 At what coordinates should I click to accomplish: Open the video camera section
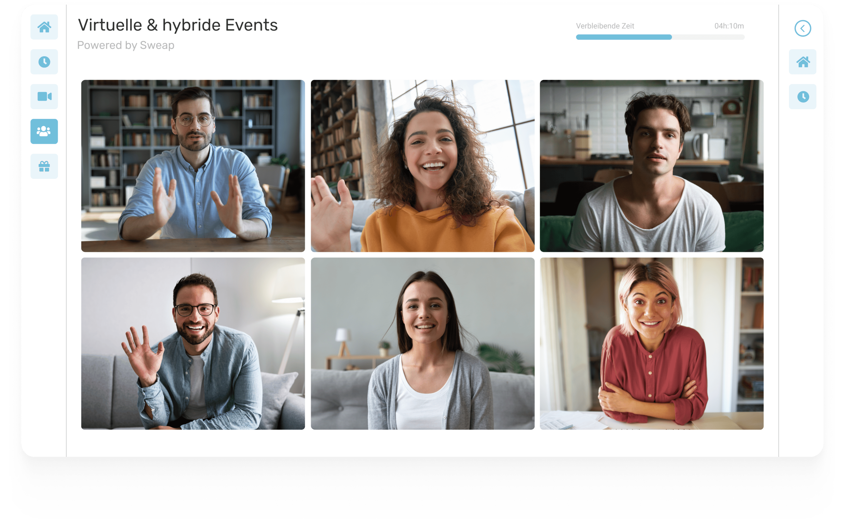(x=44, y=96)
